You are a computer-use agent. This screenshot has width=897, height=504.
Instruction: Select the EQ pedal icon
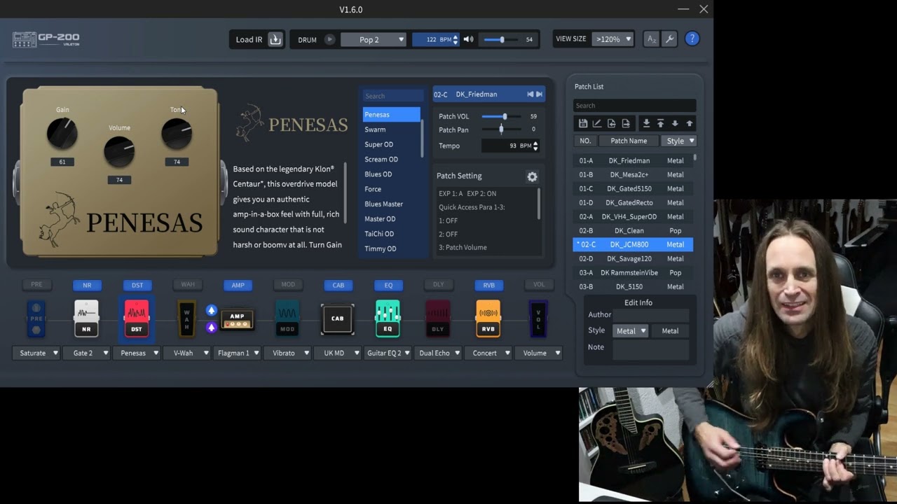(388, 318)
